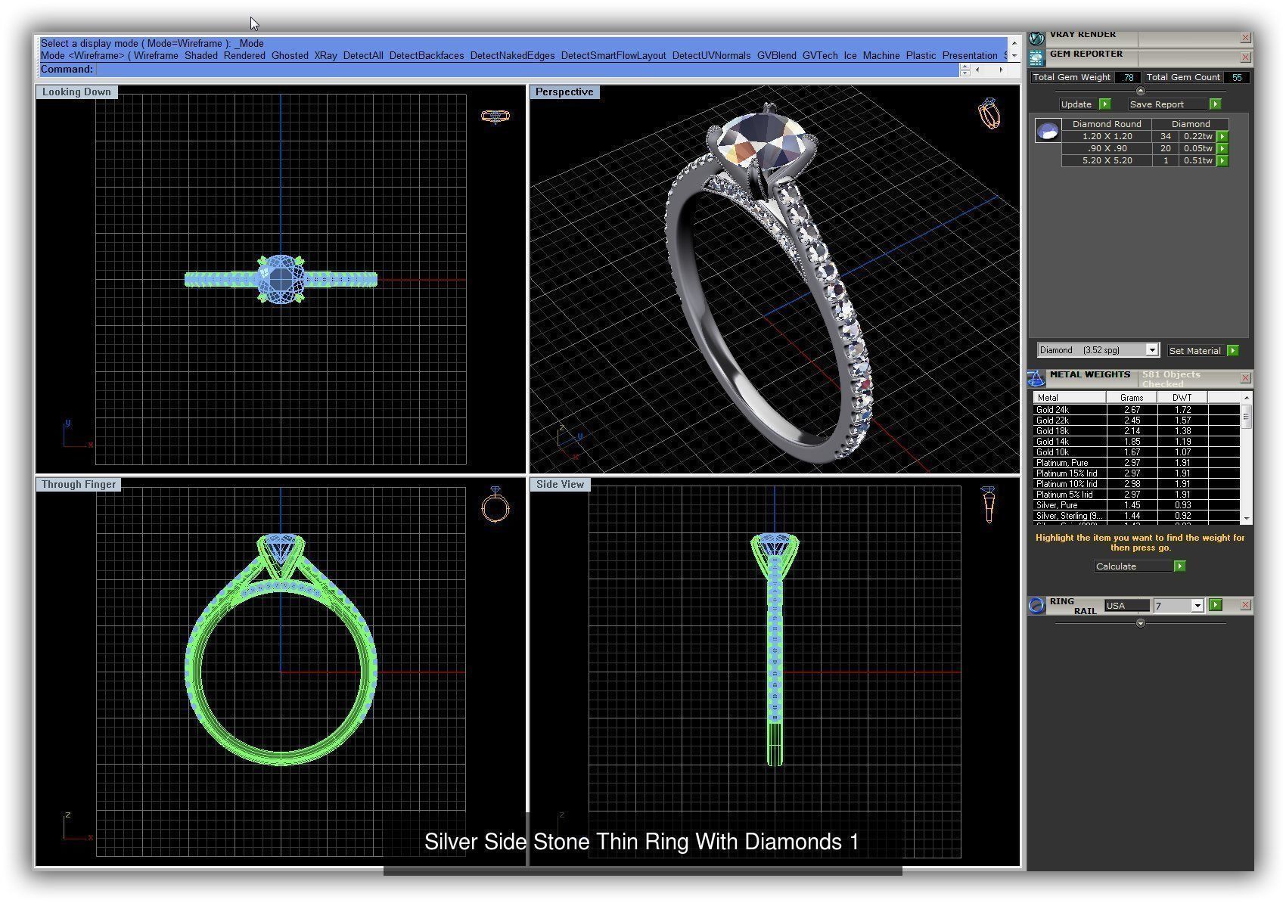The image size is (1286, 903).
Task: Click the Gem Reporter panel icon
Action: pos(1036,57)
